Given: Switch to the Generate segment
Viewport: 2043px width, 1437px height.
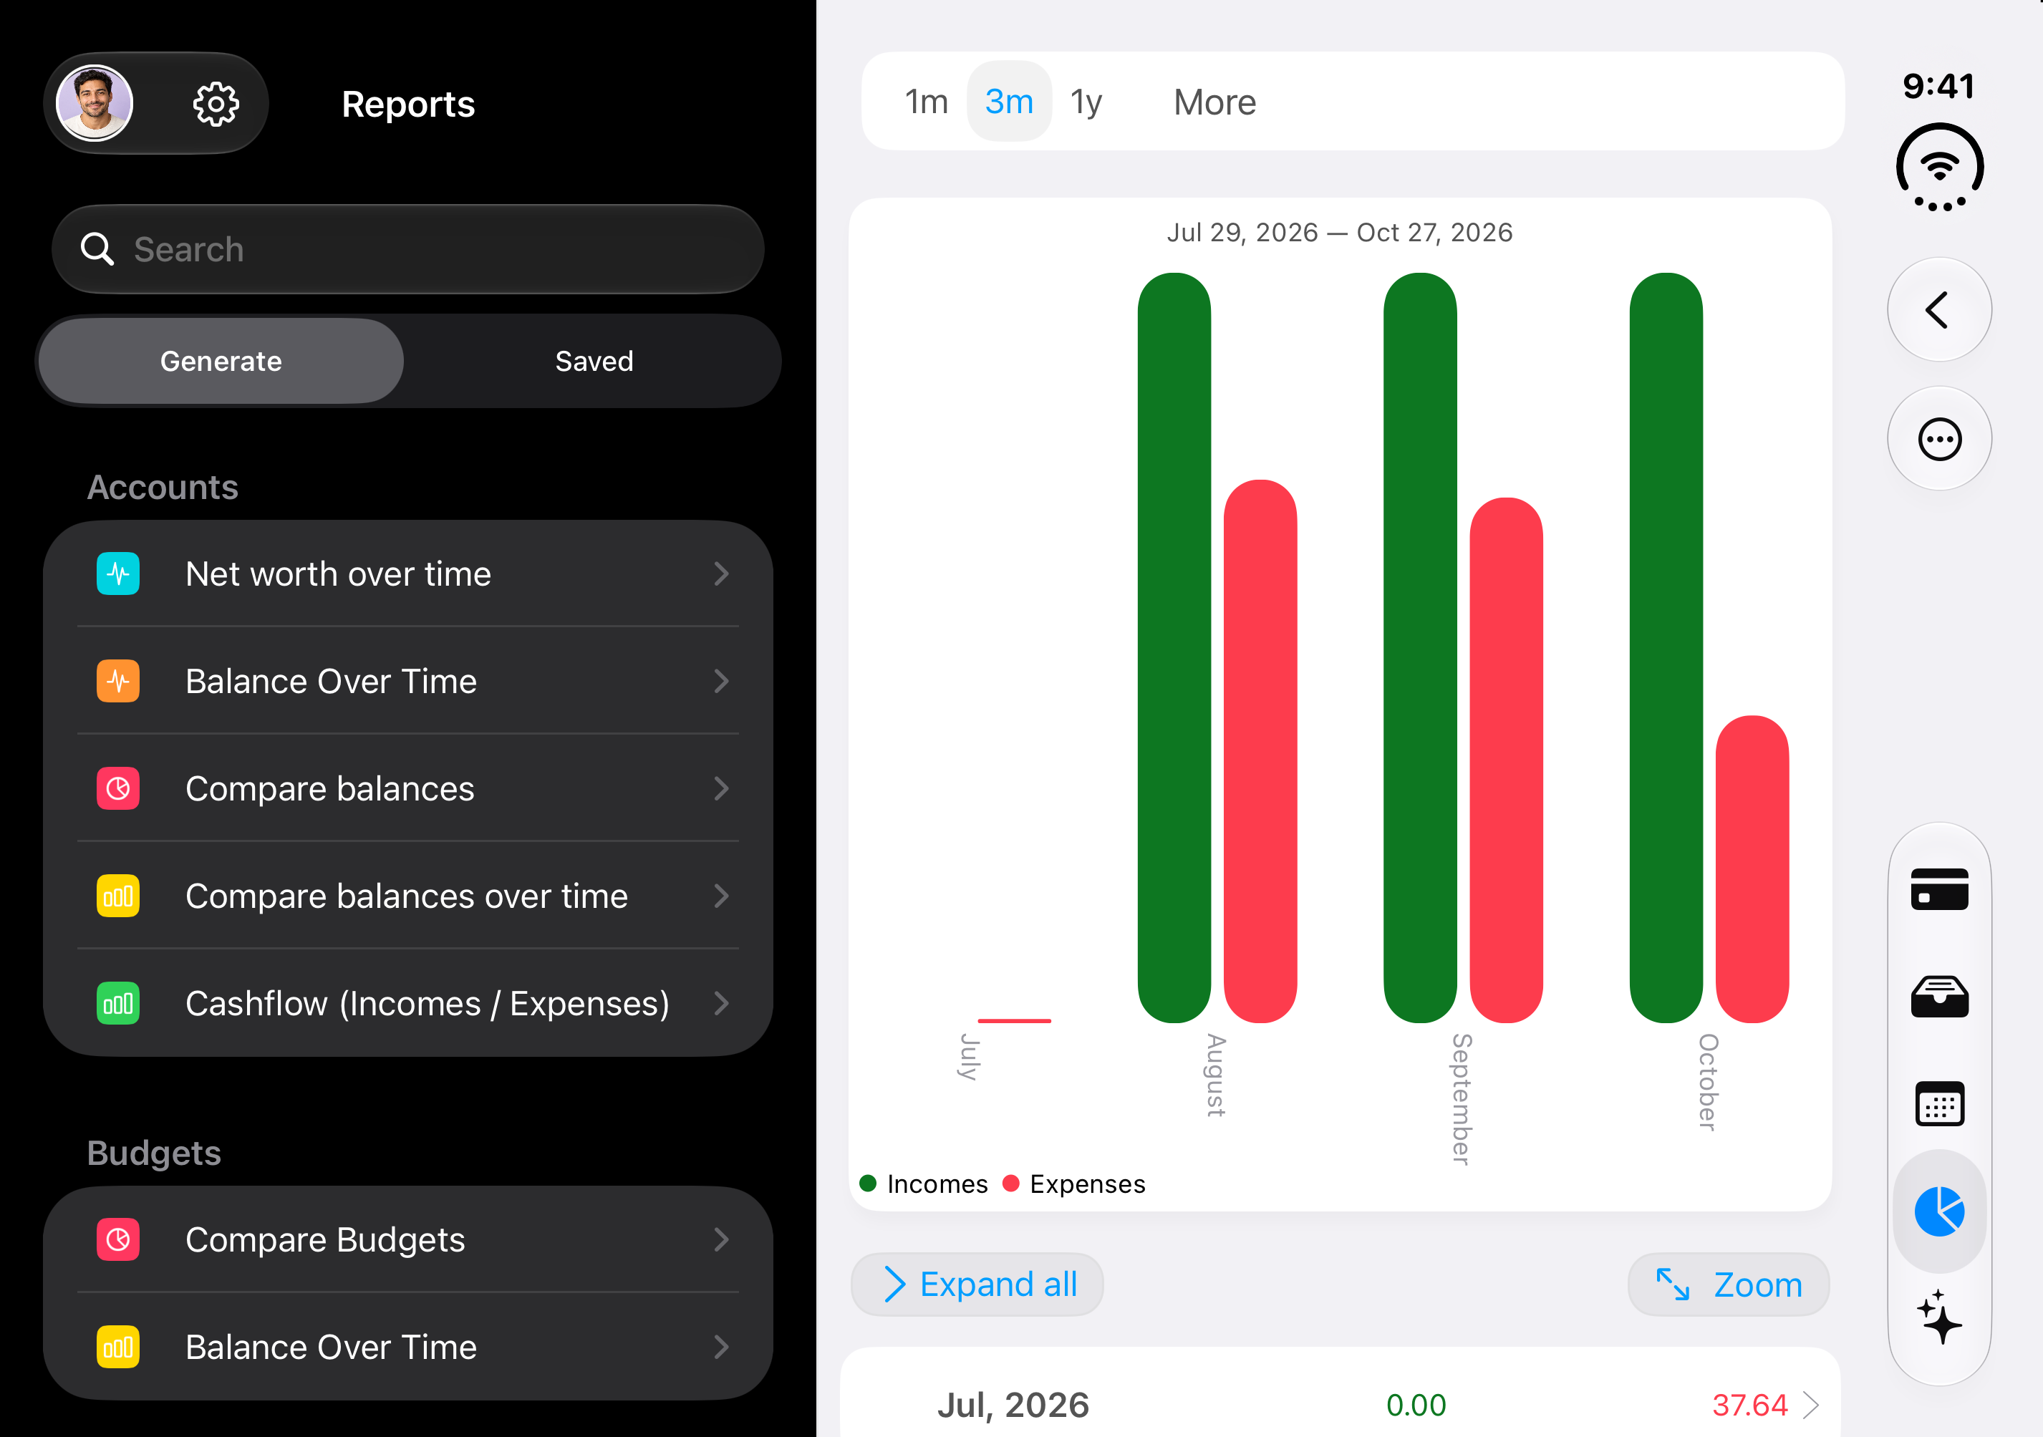Looking at the screenshot, I should tap(221, 362).
